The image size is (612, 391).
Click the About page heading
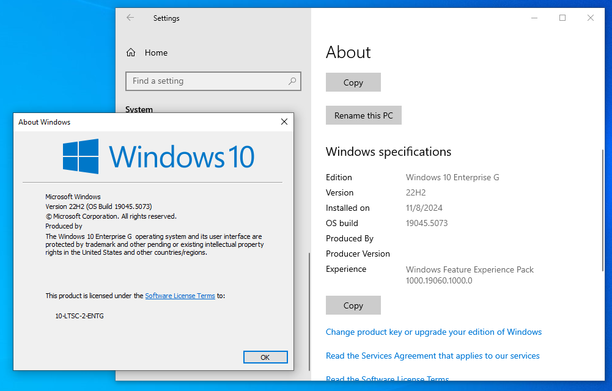348,53
